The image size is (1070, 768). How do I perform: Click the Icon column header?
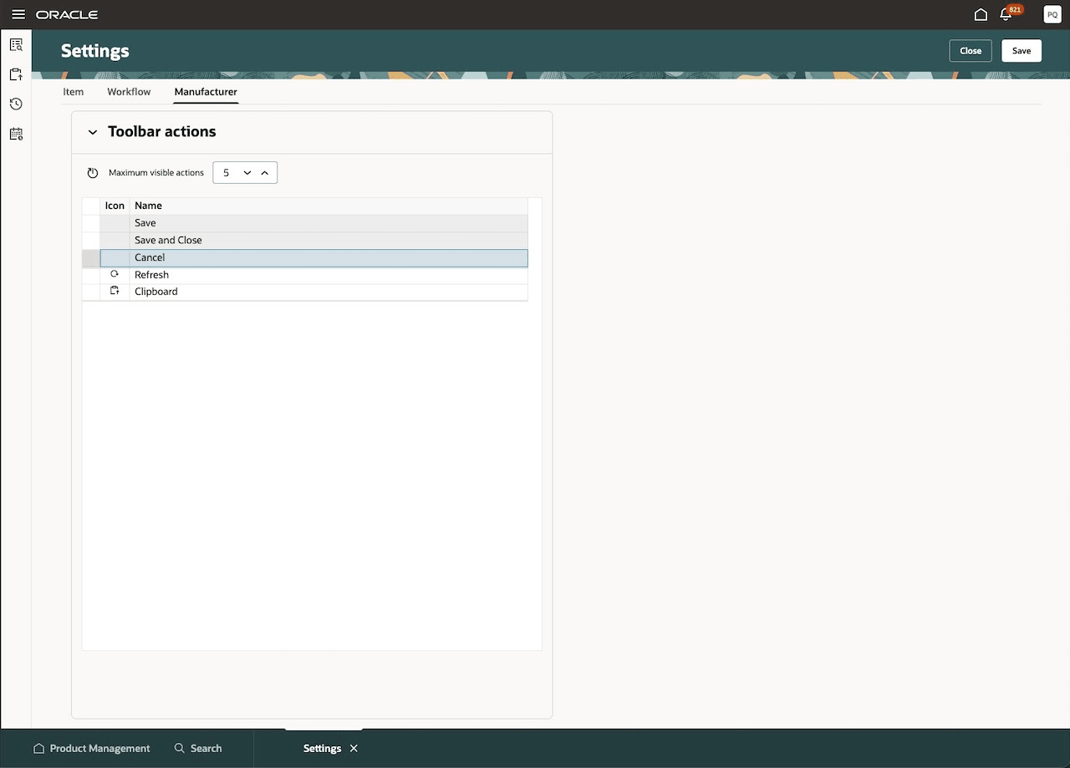[x=115, y=206]
